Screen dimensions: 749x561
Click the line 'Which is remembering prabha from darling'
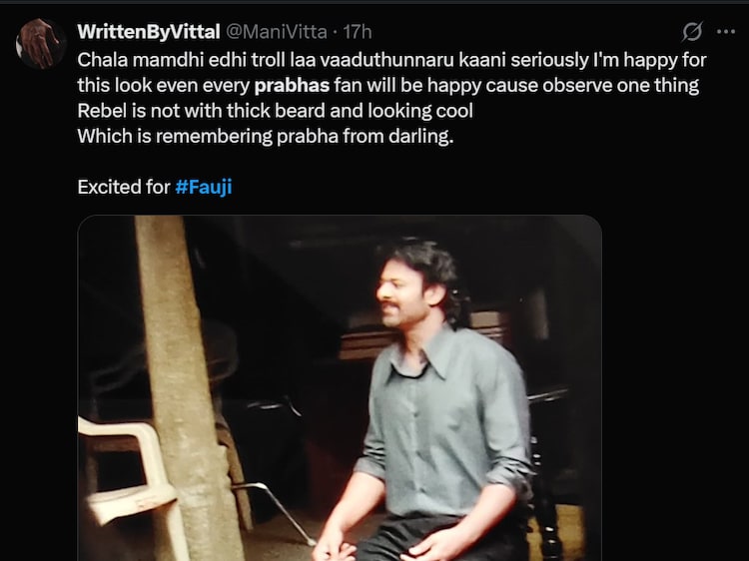(265, 137)
